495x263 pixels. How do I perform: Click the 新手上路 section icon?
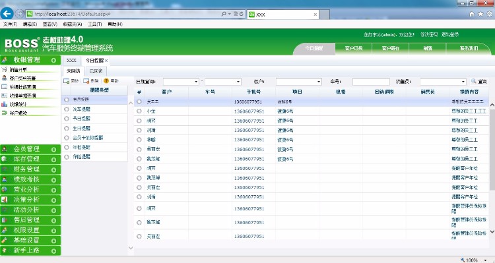[x=5, y=250]
